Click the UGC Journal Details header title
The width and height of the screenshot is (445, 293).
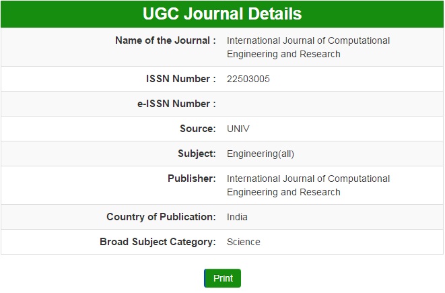[x=222, y=13]
